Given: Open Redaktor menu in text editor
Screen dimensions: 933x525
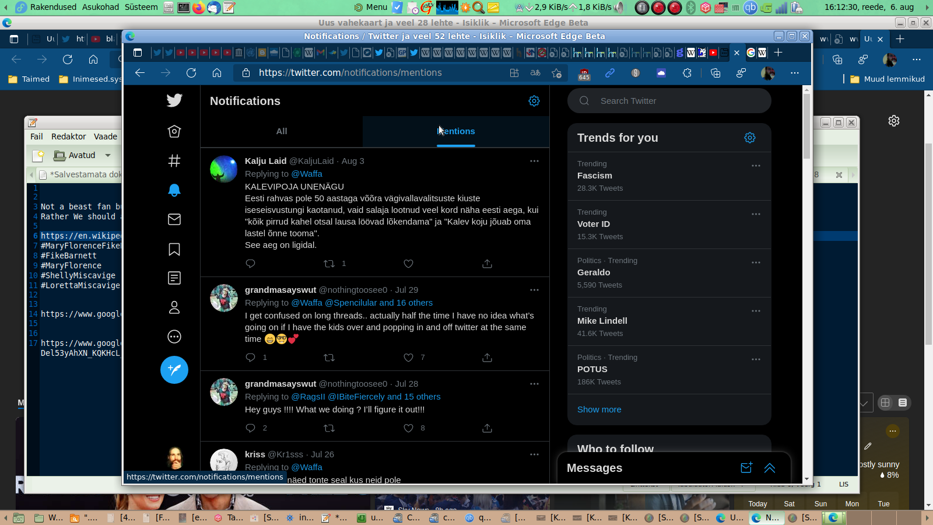Looking at the screenshot, I should point(69,136).
